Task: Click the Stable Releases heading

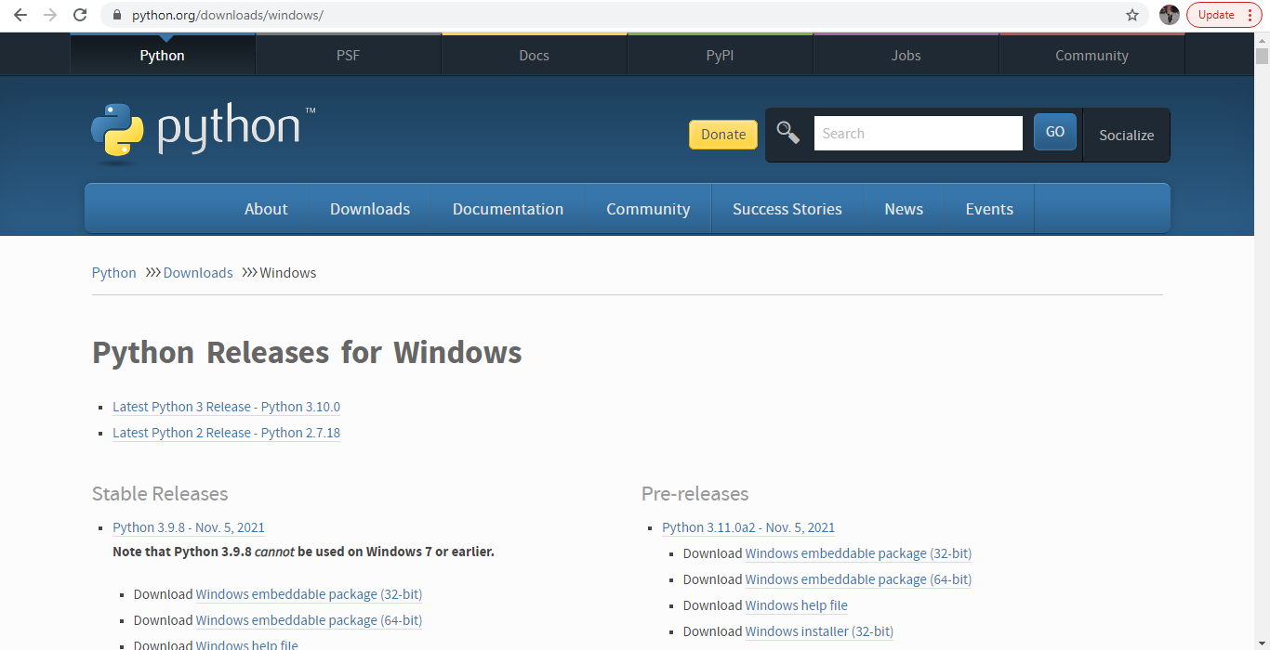Action: [160, 494]
